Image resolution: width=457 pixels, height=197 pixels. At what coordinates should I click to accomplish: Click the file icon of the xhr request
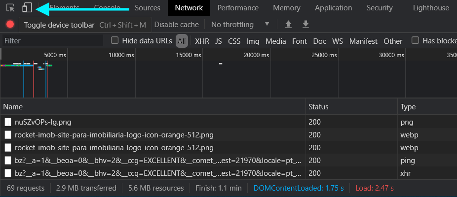coord(8,173)
